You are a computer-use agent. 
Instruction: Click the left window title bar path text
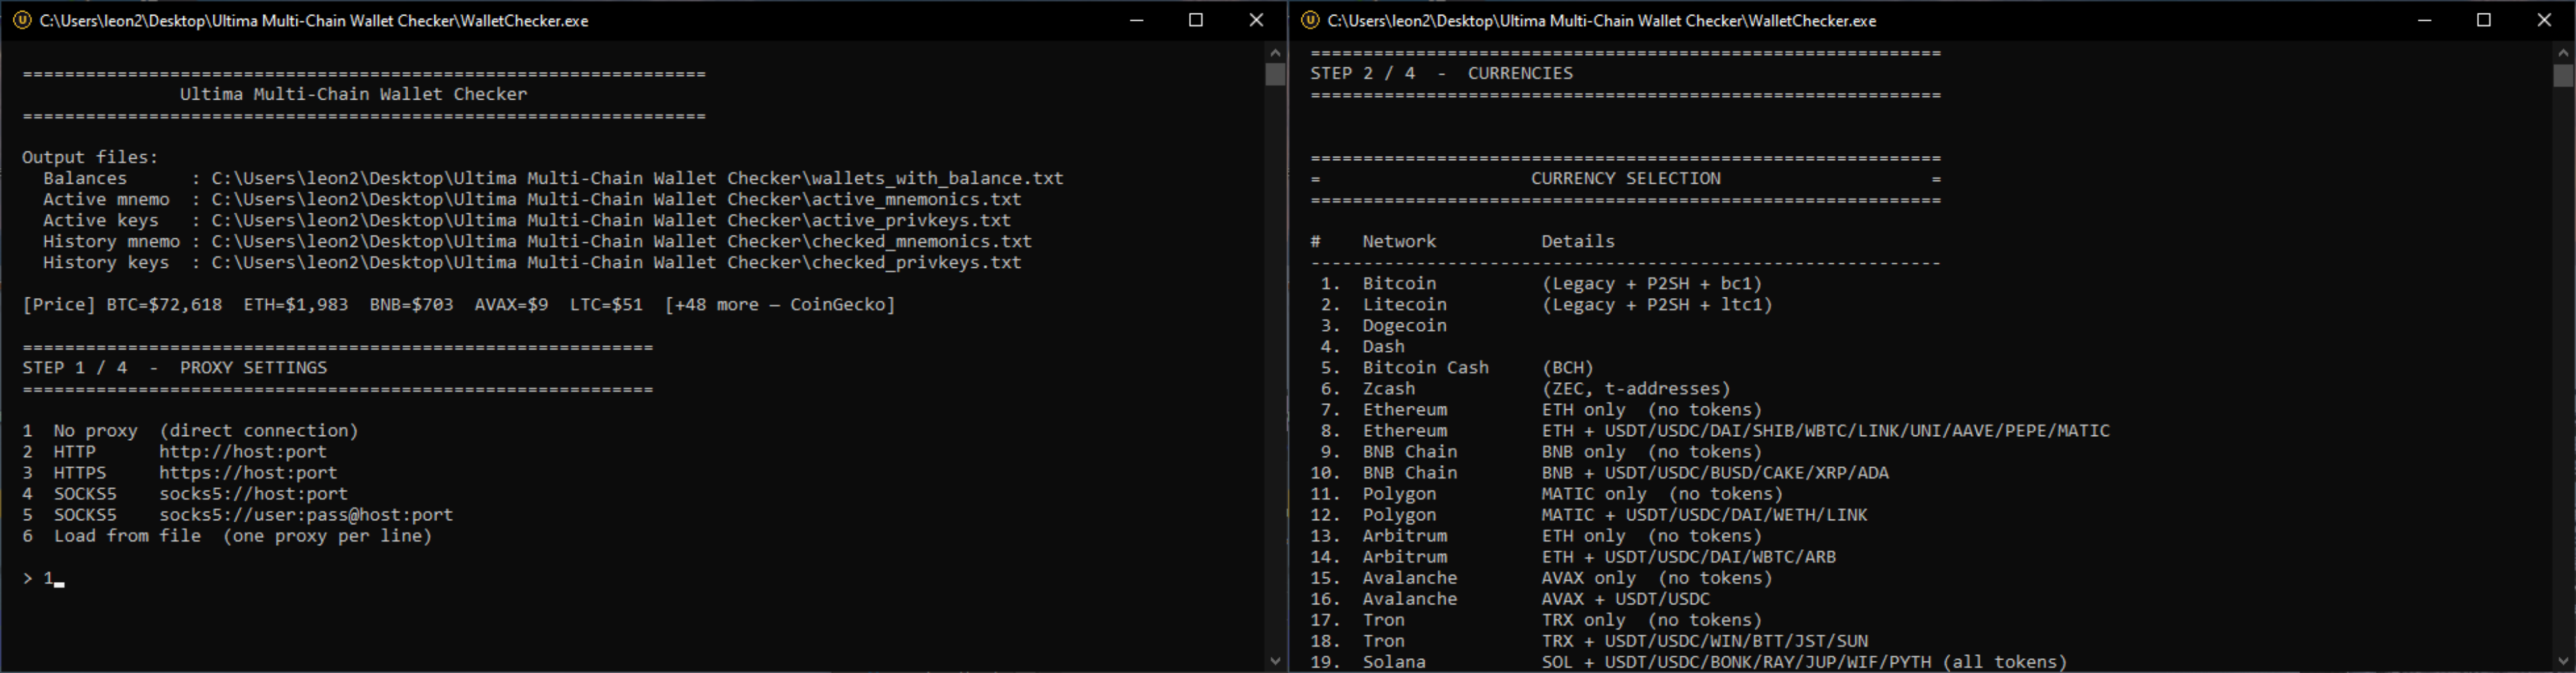click(314, 20)
